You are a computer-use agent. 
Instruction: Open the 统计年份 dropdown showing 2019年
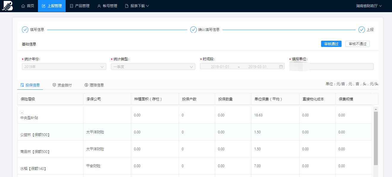64,67
